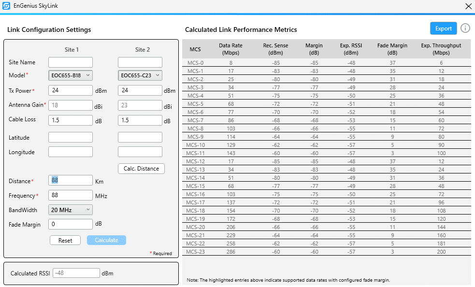This screenshot has width=475, height=287.
Task: Click the Calc. Distance button
Action: pos(141,169)
